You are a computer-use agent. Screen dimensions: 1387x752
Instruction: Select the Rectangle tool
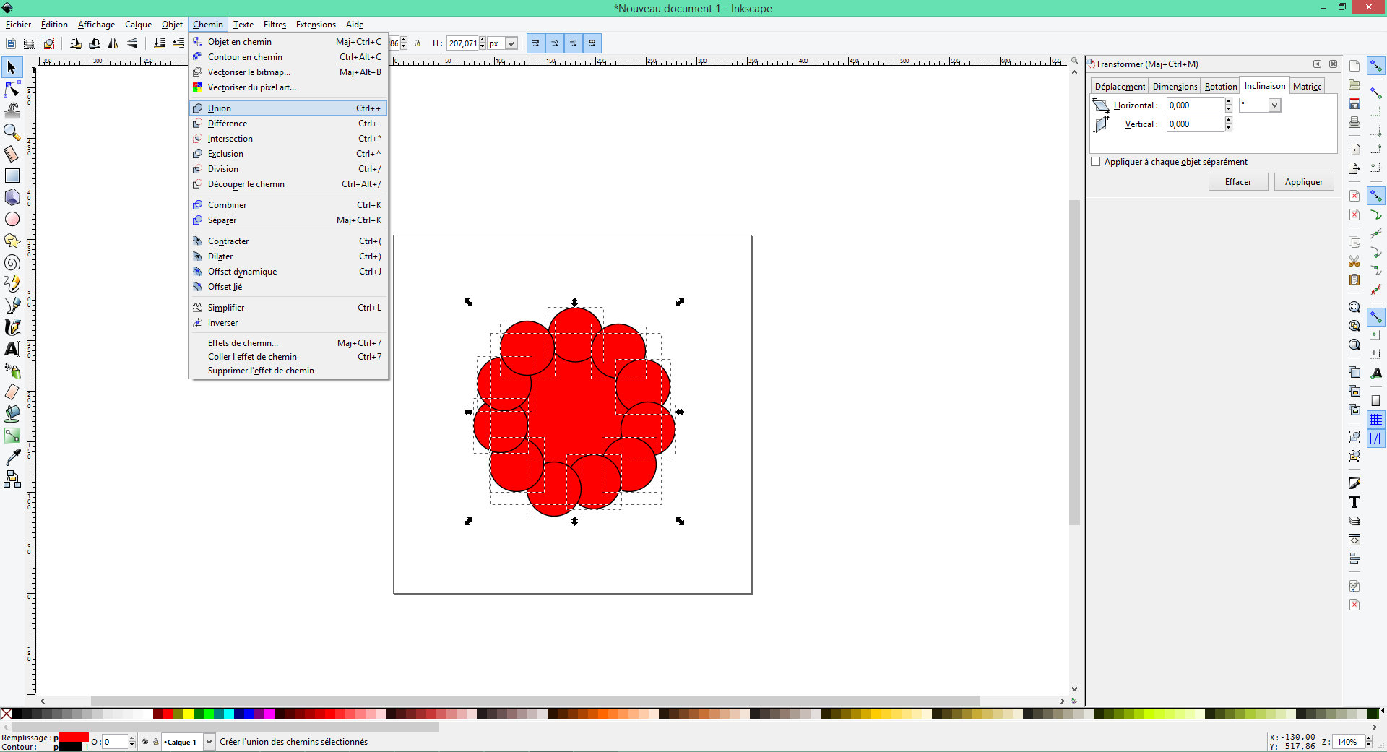click(12, 176)
